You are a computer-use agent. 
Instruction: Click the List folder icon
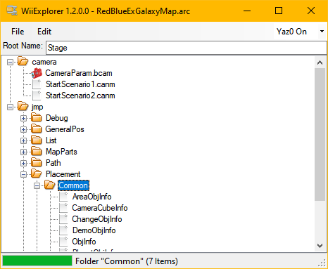[x=37, y=140]
